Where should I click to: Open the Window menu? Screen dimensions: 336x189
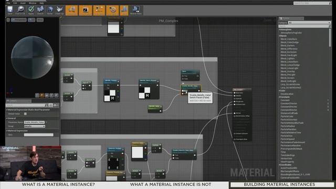(x=33, y=3)
